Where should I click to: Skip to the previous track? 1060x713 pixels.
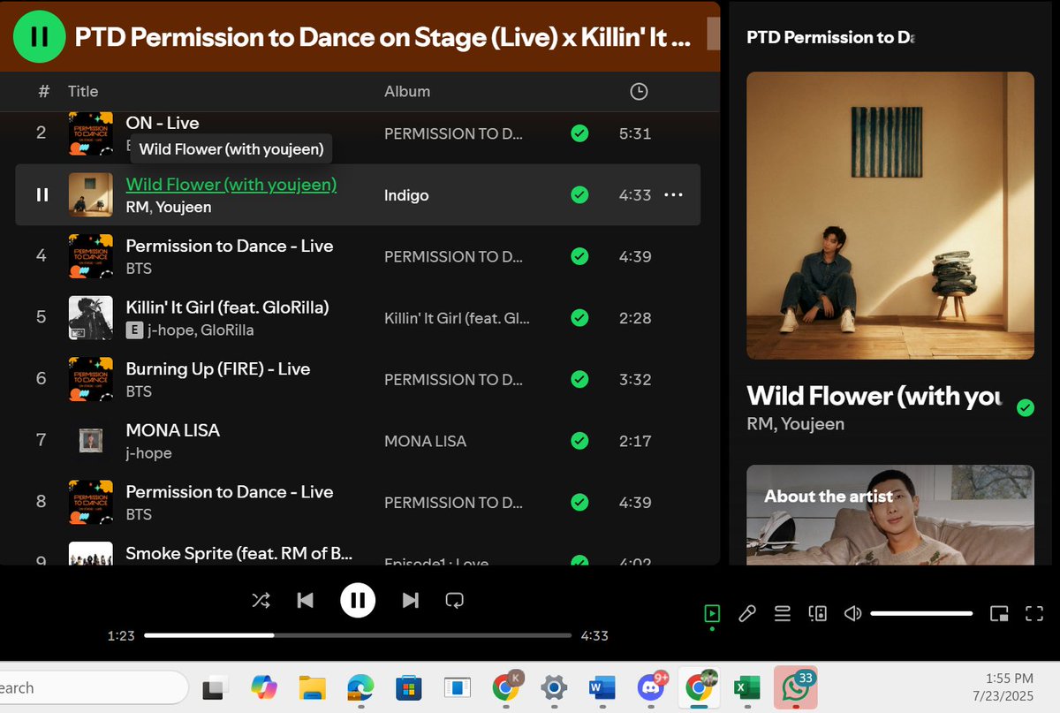[x=306, y=601]
